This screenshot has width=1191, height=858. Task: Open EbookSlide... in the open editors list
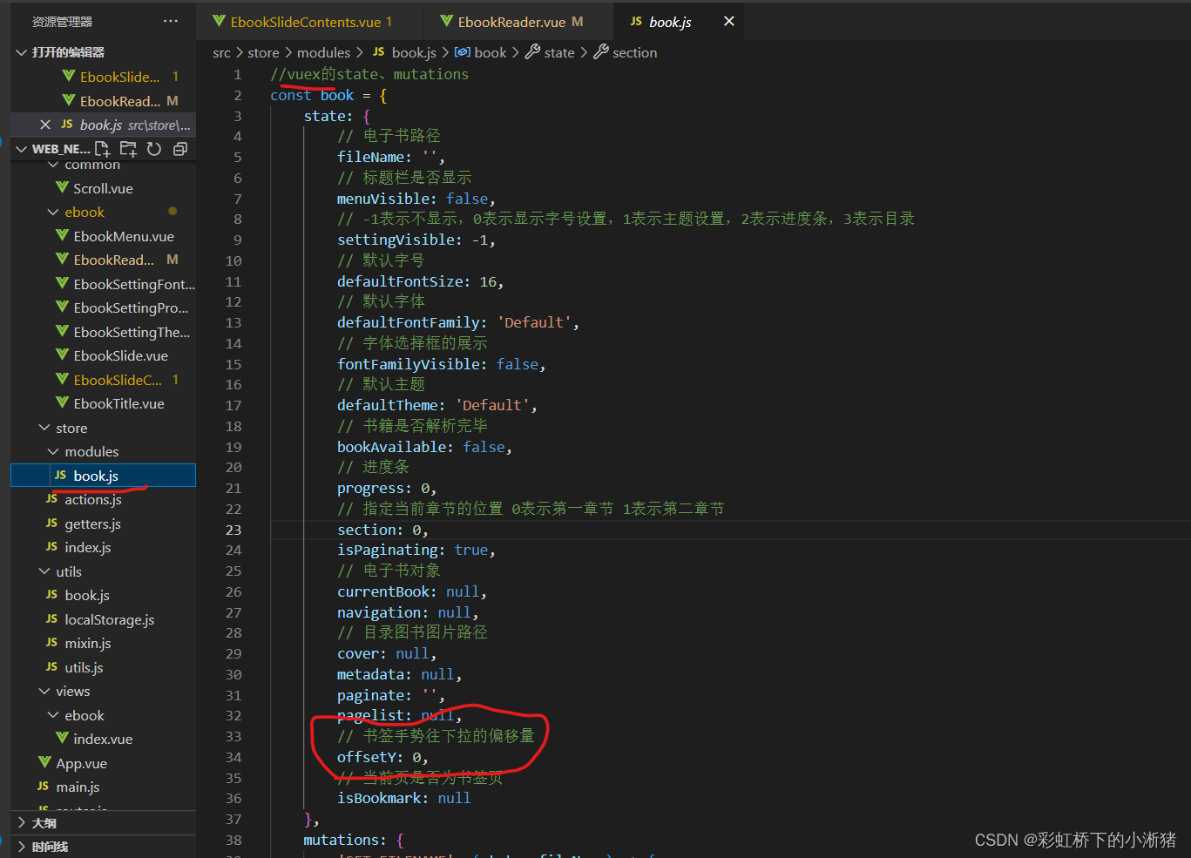coord(103,77)
